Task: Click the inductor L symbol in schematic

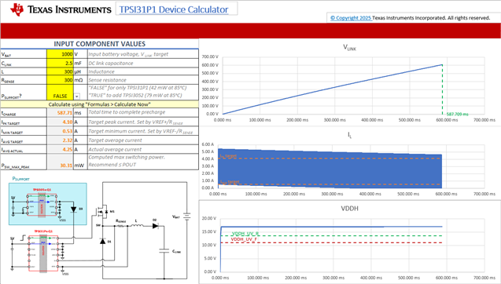Action: 138,226
